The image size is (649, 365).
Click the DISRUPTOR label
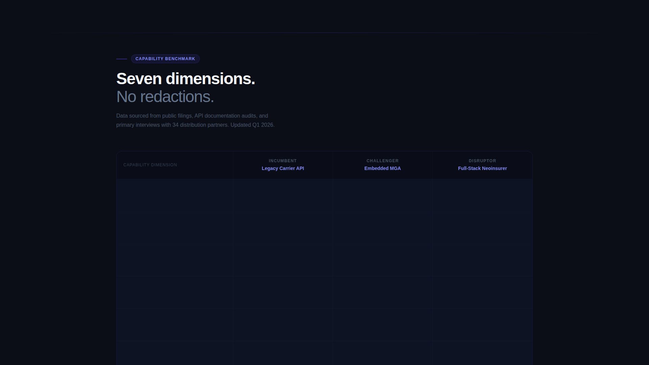pos(482,161)
